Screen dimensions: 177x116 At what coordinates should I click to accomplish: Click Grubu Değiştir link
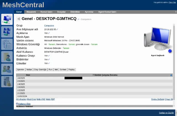coord(157,99)
